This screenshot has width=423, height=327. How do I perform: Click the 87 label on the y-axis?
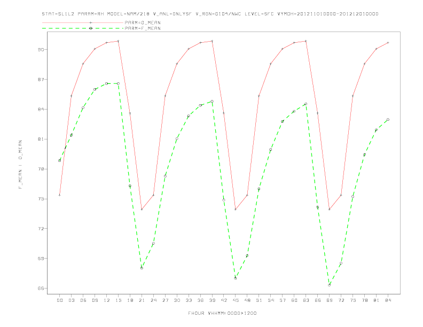point(41,80)
